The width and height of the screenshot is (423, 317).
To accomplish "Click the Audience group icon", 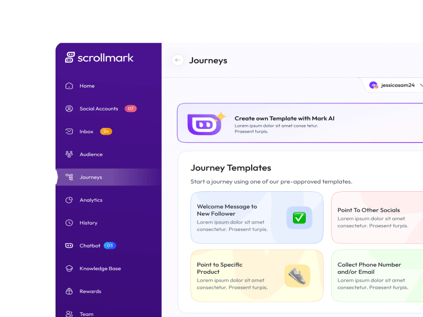I will 69,154.
